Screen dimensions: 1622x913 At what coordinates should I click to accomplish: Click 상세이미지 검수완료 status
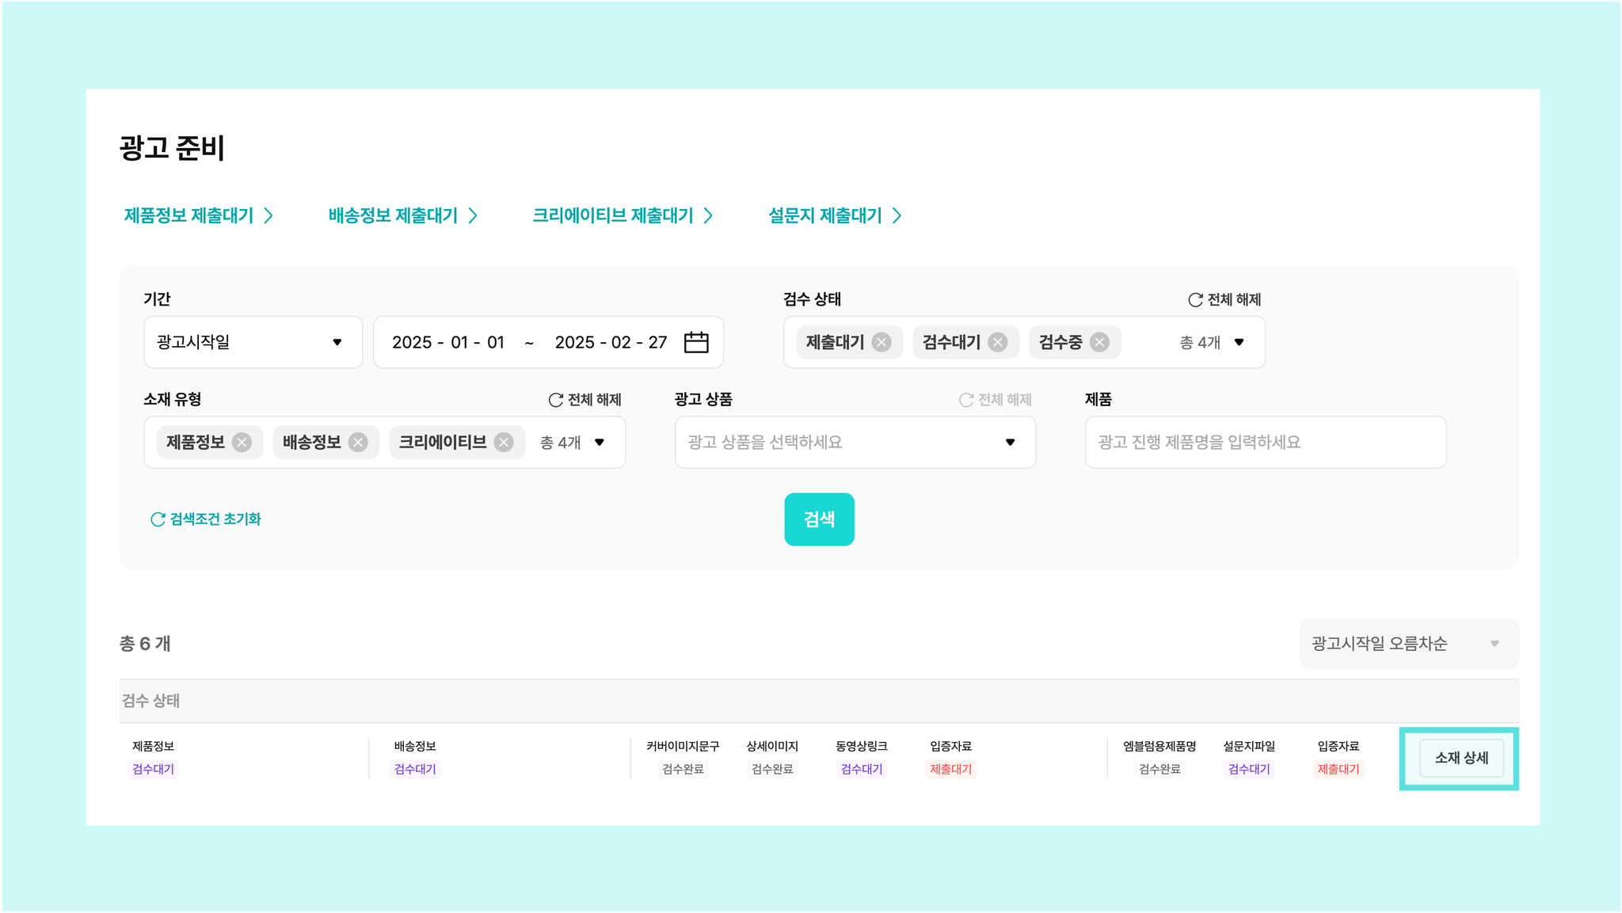(x=772, y=769)
